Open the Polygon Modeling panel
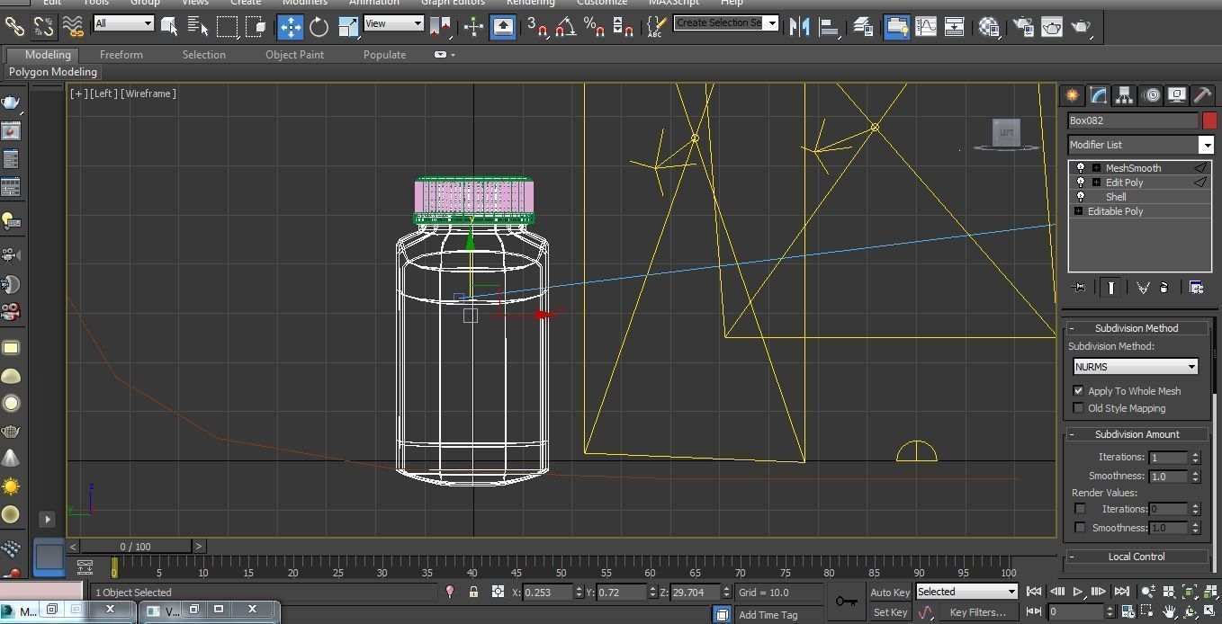This screenshot has width=1222, height=624. 53,72
